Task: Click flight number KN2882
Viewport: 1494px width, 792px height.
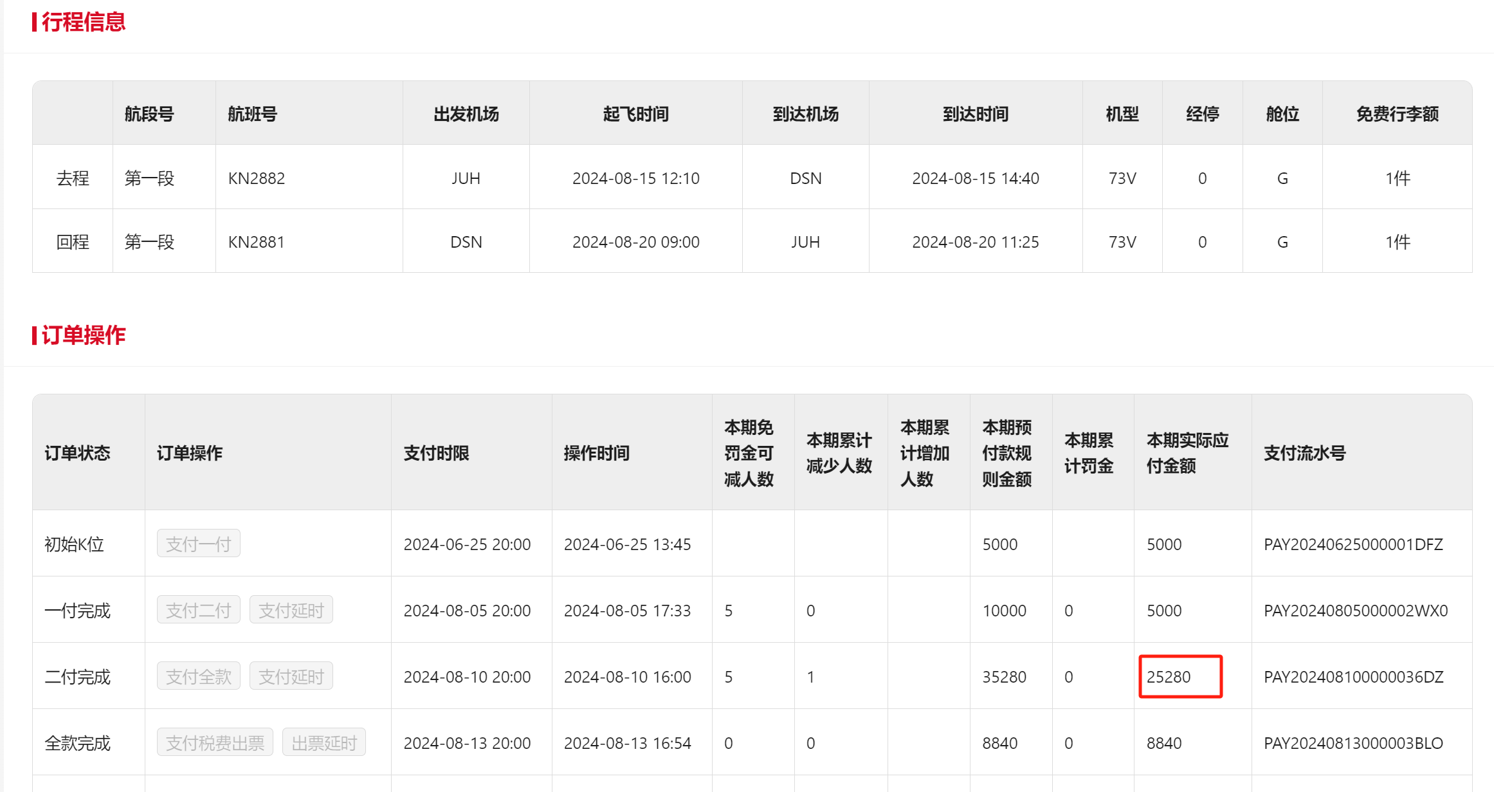Action: click(256, 178)
